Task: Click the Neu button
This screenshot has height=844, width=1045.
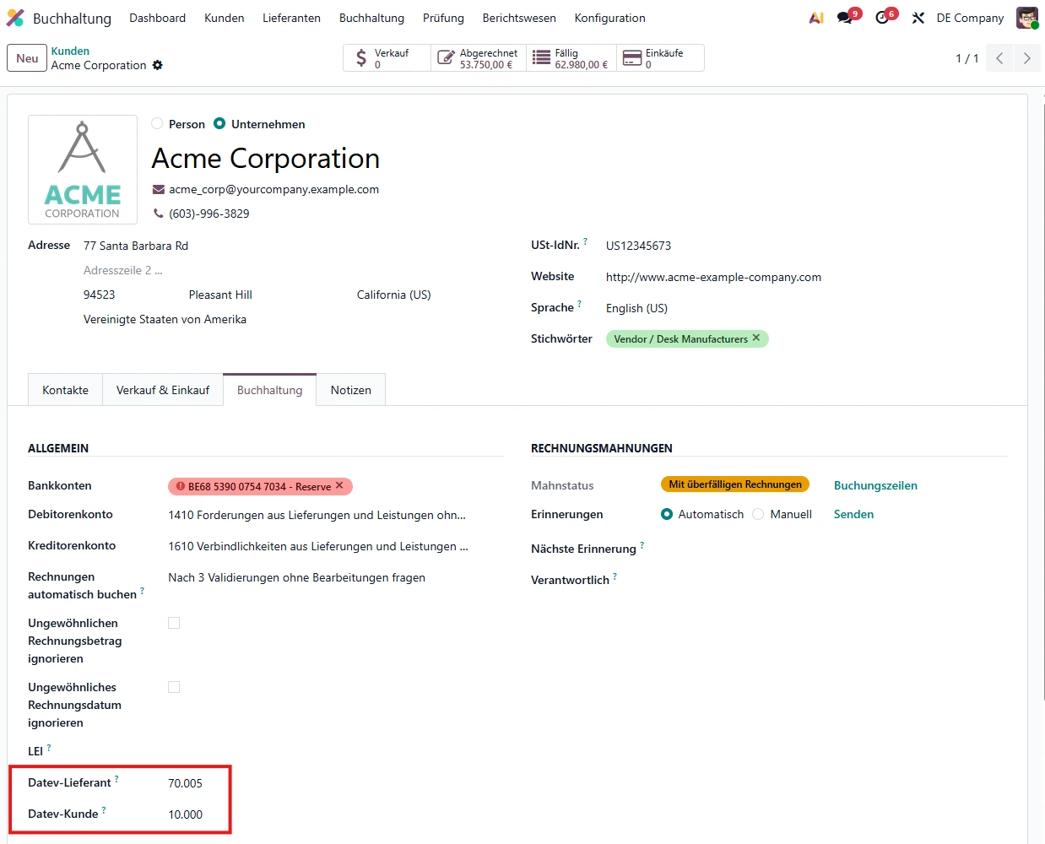Action: click(x=27, y=58)
